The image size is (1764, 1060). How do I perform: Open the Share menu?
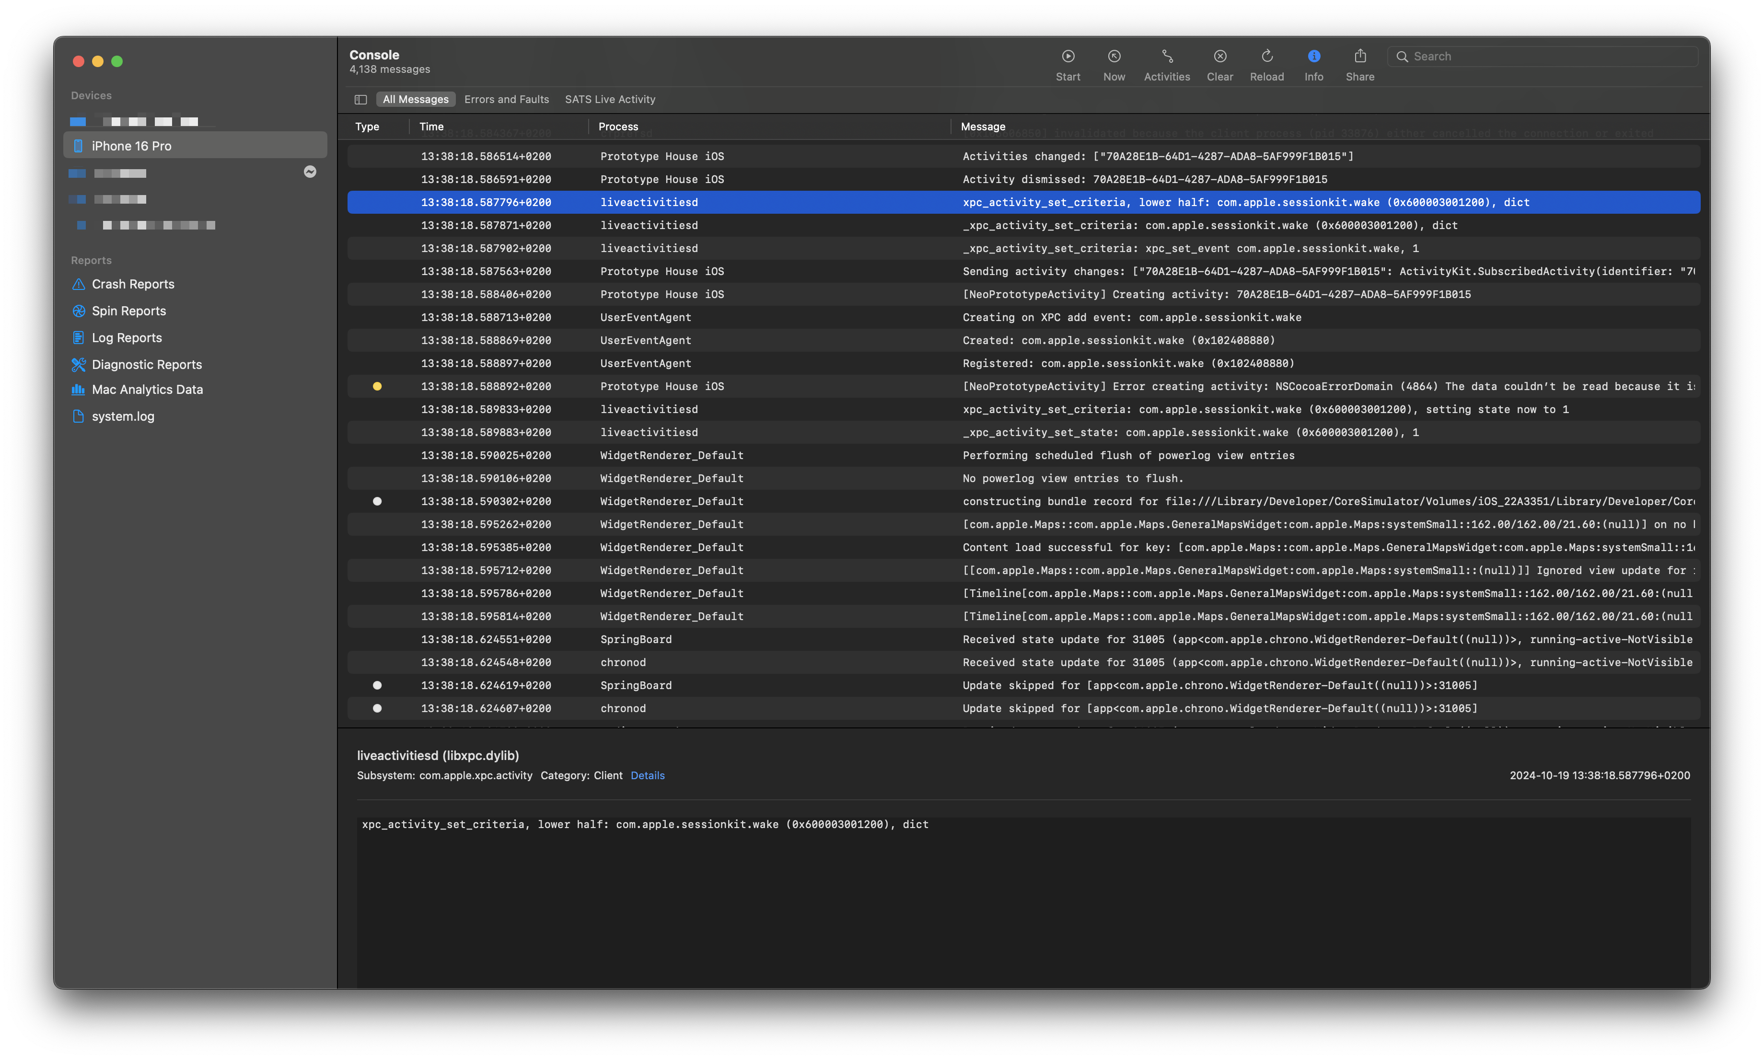pyautogui.click(x=1359, y=65)
